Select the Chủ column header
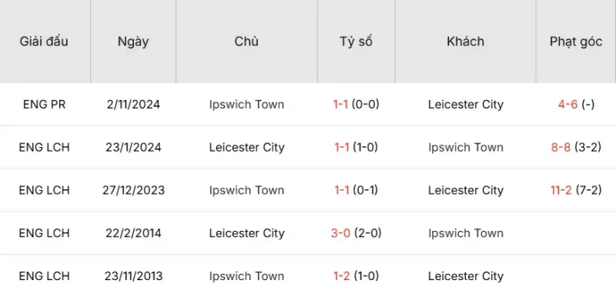The width and height of the screenshot is (616, 297). (246, 42)
